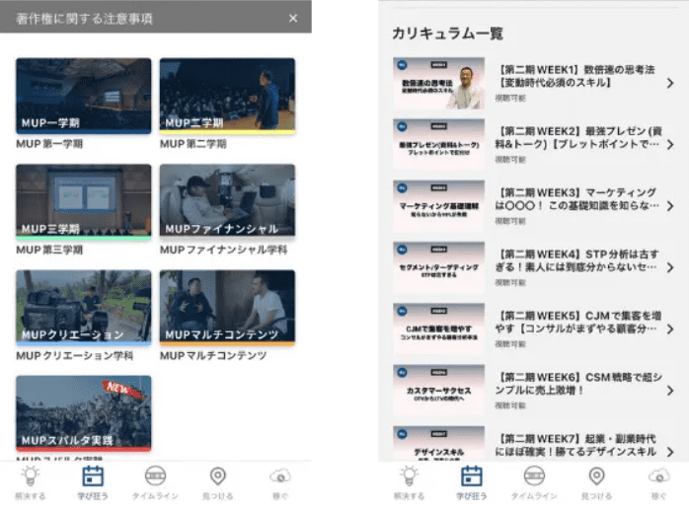This screenshot has height=509, width=689.
Task: Tap 視聴可能 status under WEEK4
Action: [510, 282]
